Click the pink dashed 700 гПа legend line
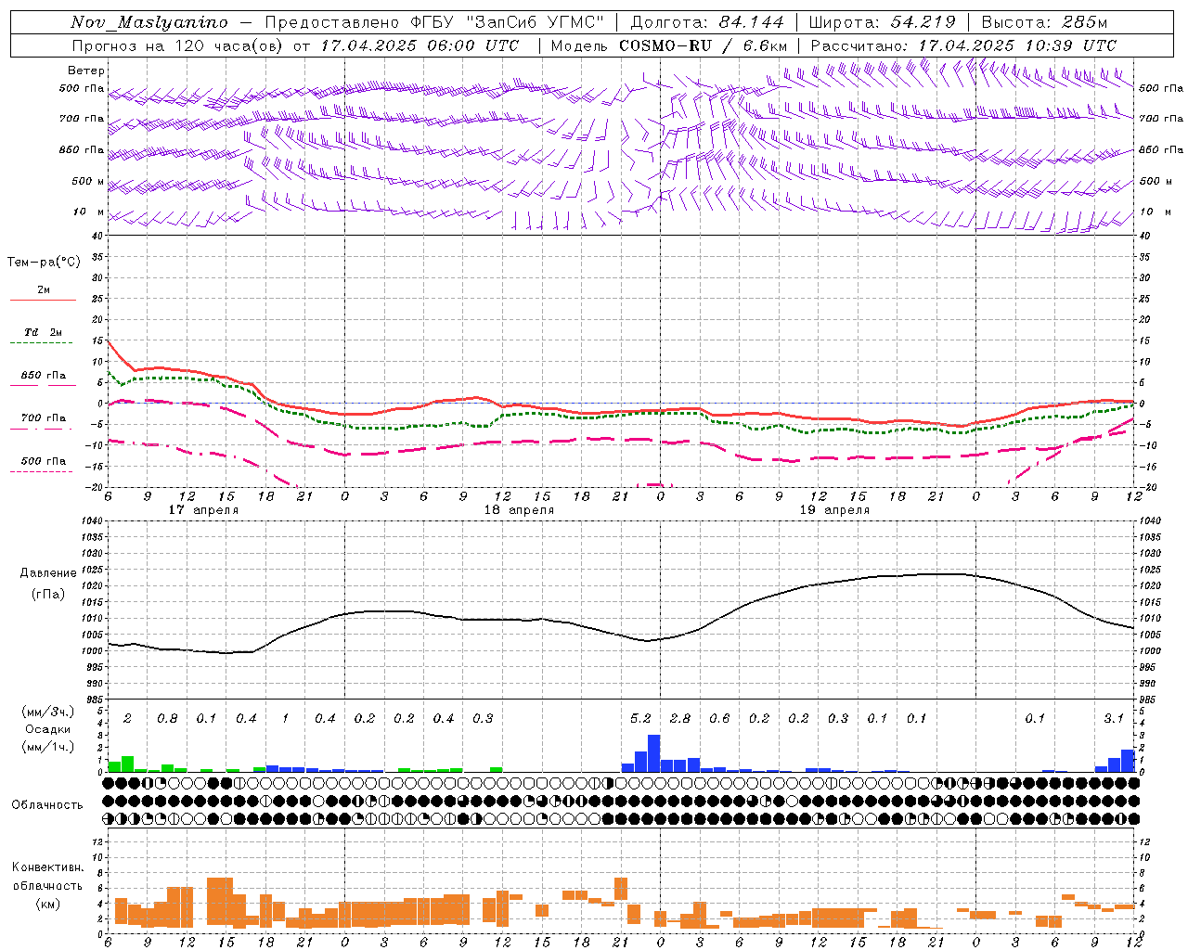 coord(41,429)
